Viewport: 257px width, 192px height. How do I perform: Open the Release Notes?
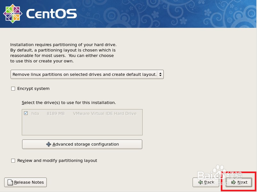pos(25,182)
